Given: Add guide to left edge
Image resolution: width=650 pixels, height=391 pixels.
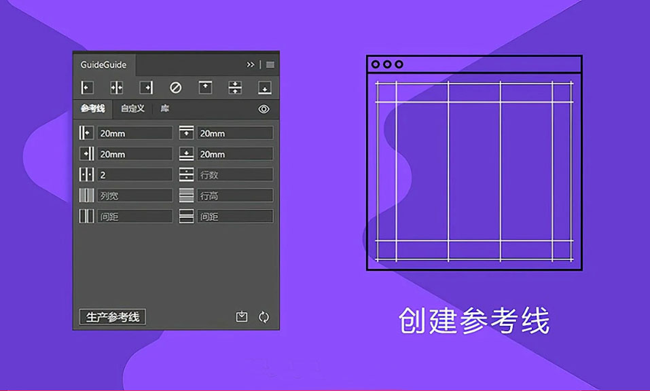Looking at the screenshot, I should click(x=87, y=88).
